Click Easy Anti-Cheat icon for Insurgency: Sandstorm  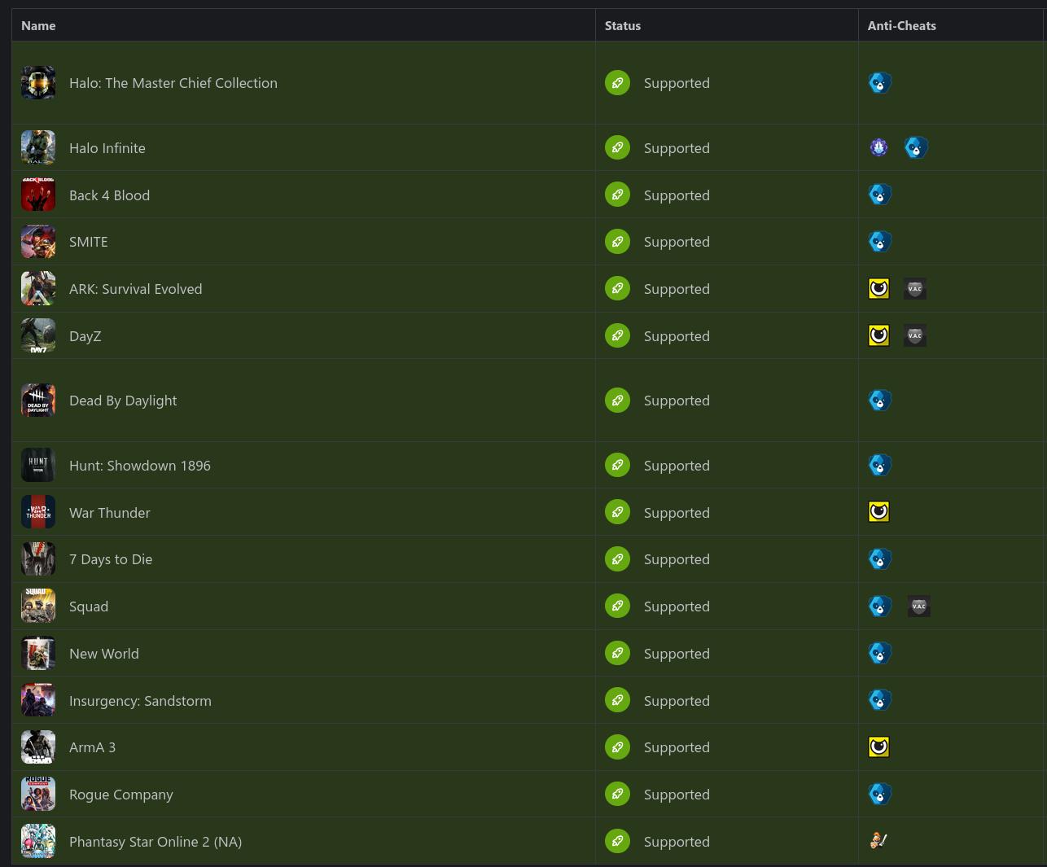coord(879,700)
